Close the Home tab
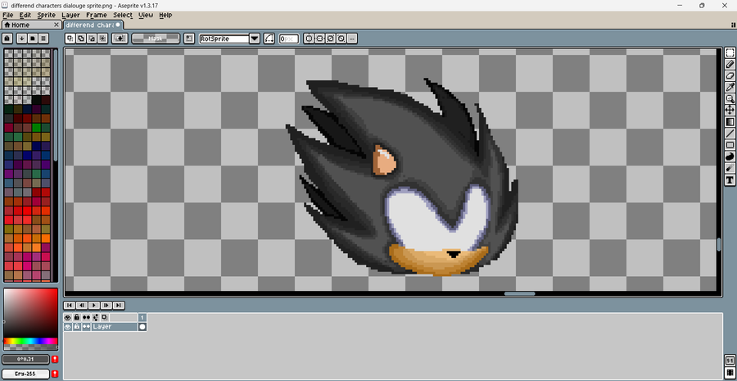 point(57,25)
